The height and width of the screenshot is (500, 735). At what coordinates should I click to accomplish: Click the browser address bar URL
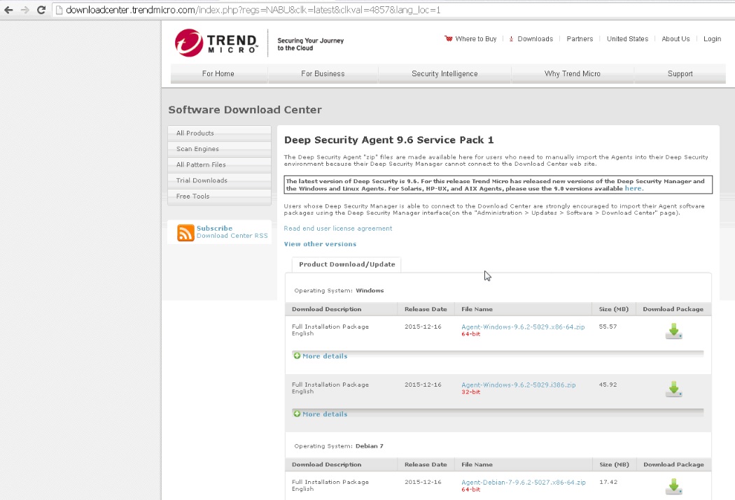click(252, 10)
